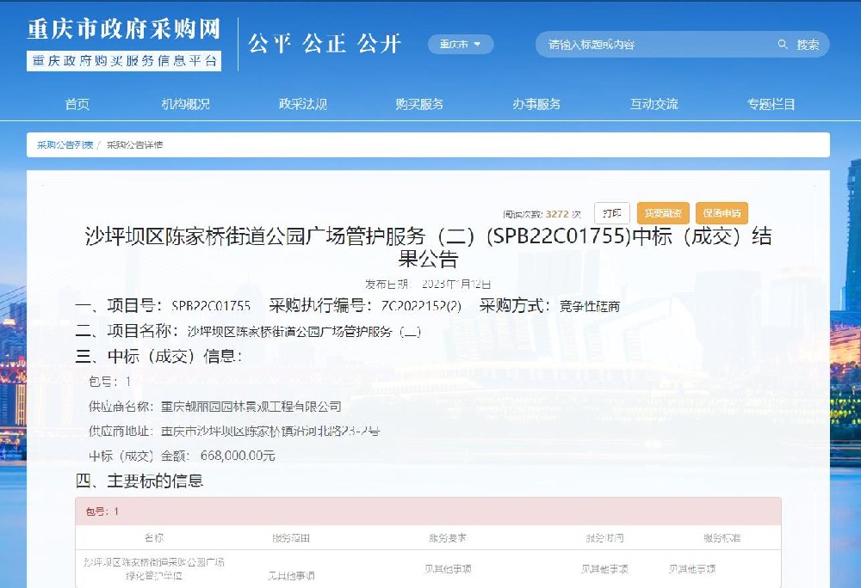
Task: Open 专题栏目 menu item
Action: [771, 104]
